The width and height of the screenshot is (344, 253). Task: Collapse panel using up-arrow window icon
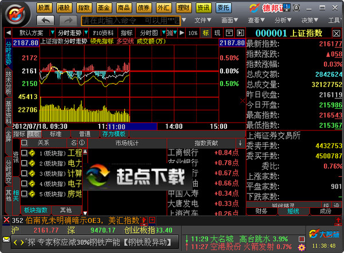229,33
